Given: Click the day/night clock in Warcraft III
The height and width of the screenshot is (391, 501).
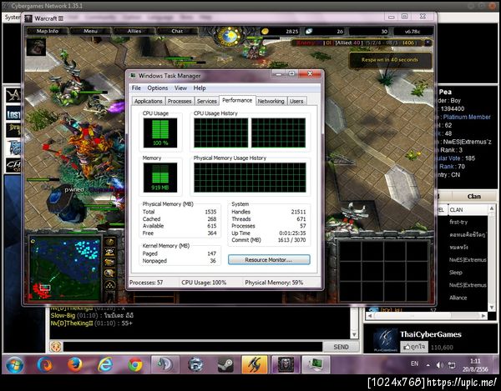Looking at the screenshot, I should click(229, 36).
